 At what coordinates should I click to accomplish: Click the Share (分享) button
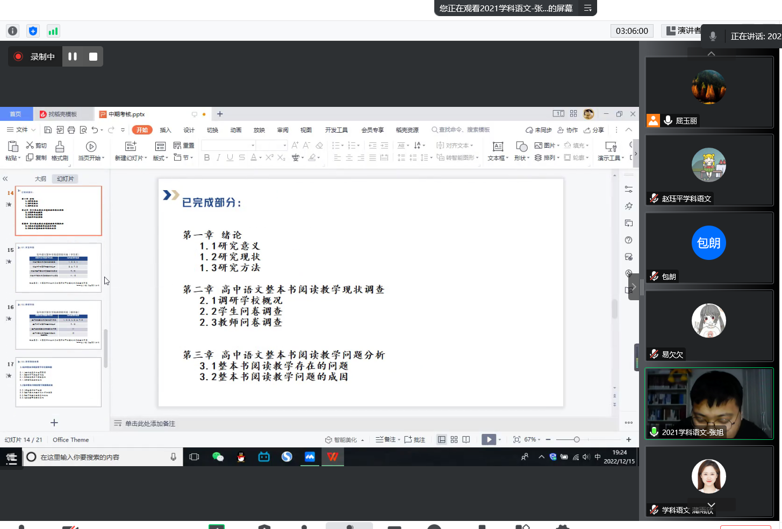(594, 130)
